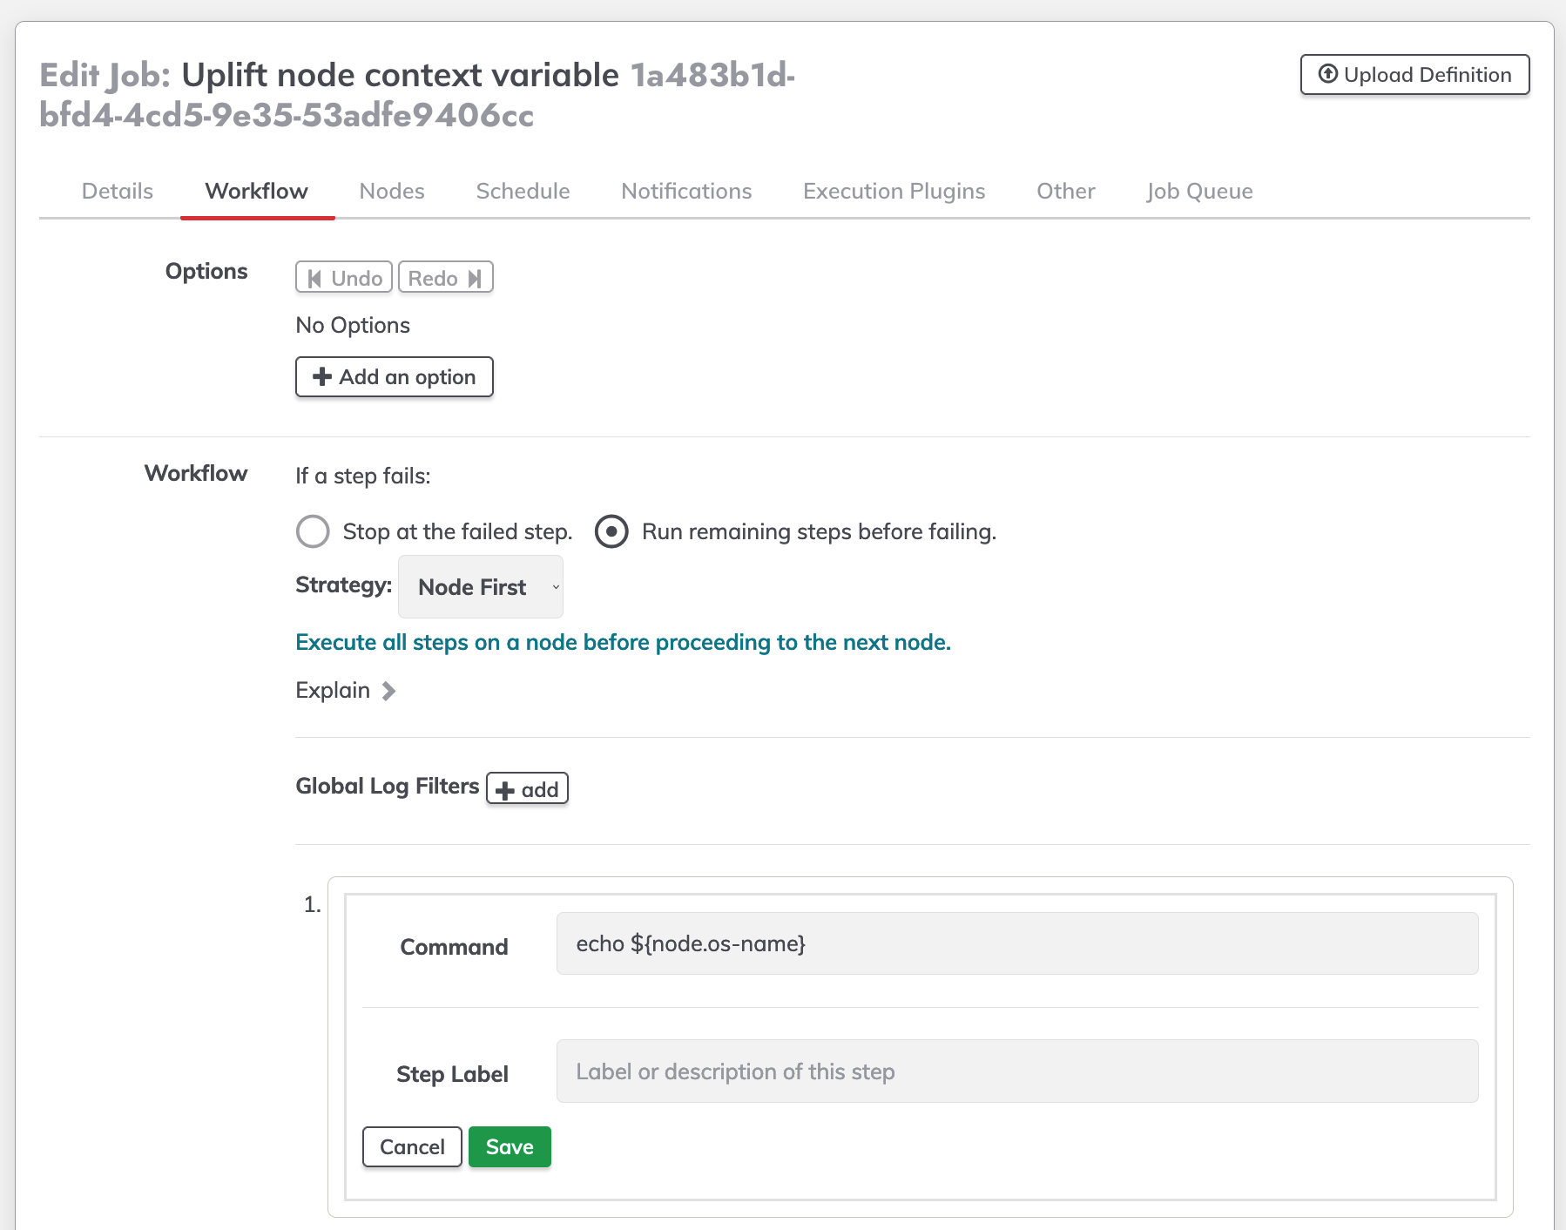Image resolution: width=1566 pixels, height=1230 pixels.
Task: Click the Command input field
Action: [x=1017, y=943]
